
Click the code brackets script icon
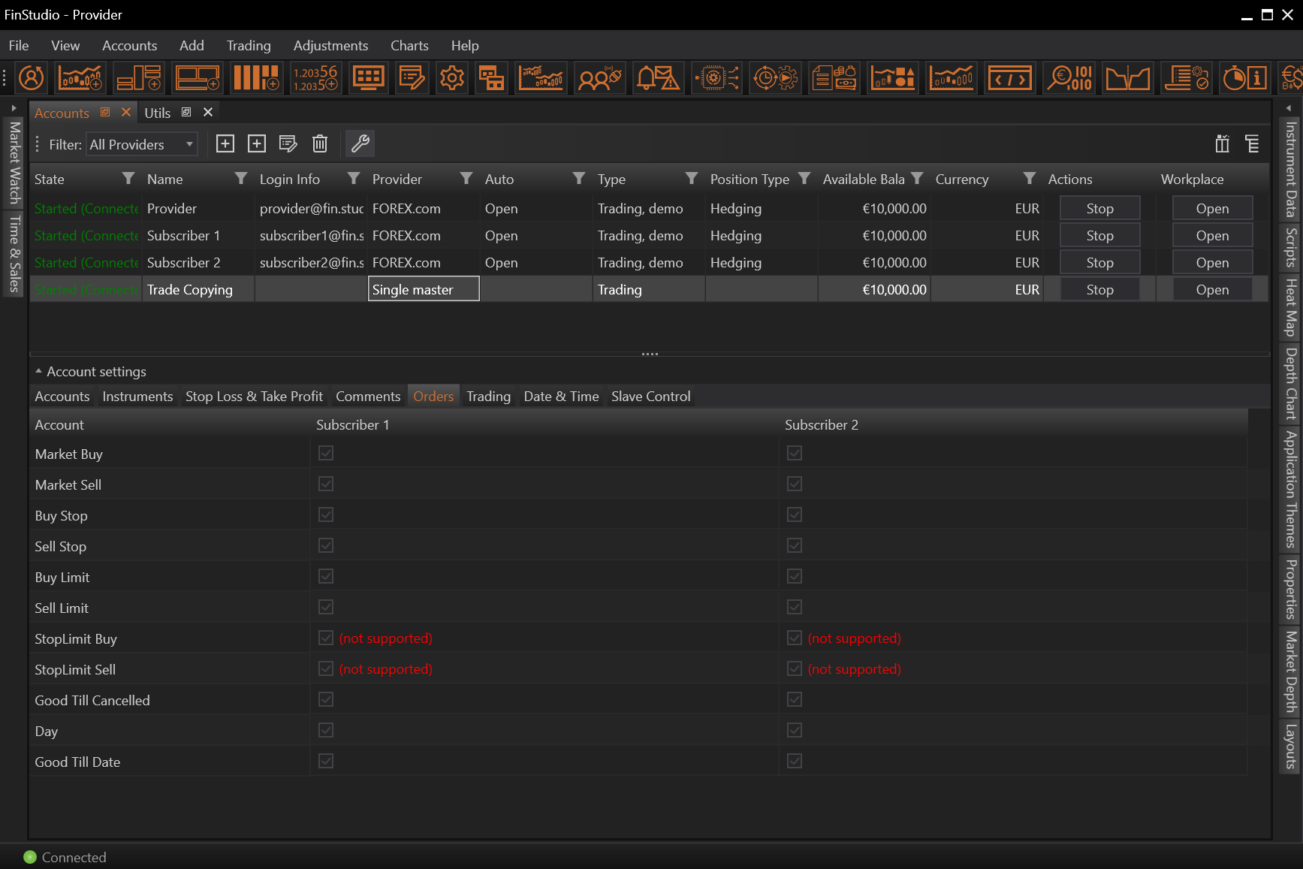point(1009,78)
